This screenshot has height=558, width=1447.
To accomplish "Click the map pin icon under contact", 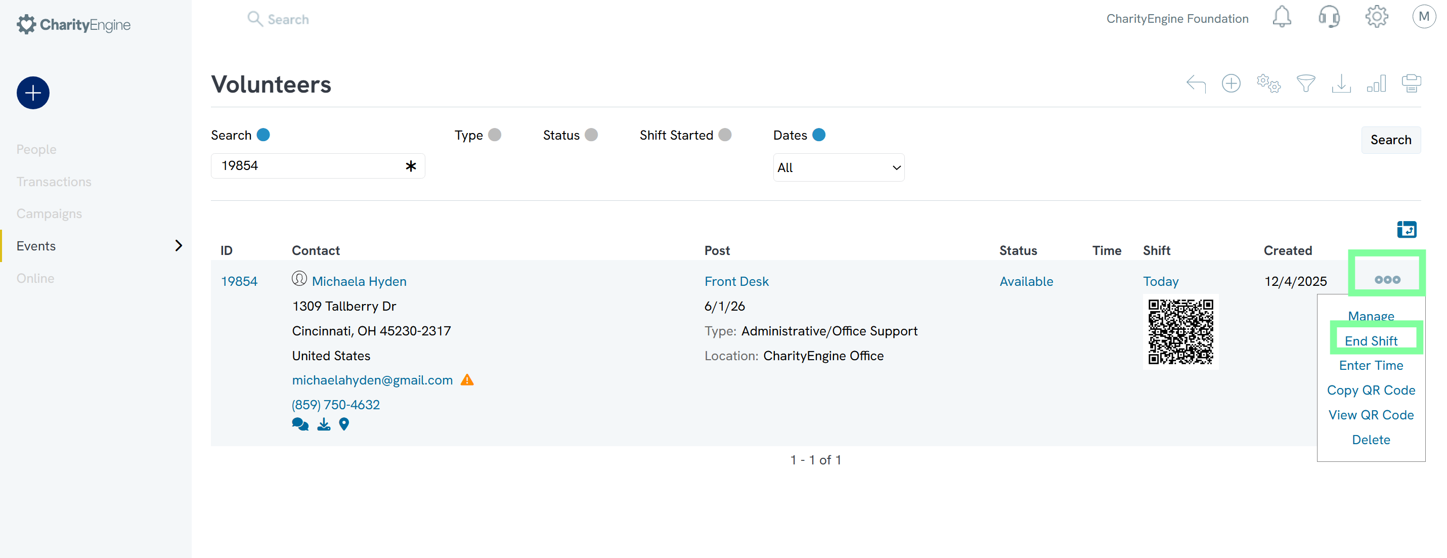I will [x=344, y=425].
